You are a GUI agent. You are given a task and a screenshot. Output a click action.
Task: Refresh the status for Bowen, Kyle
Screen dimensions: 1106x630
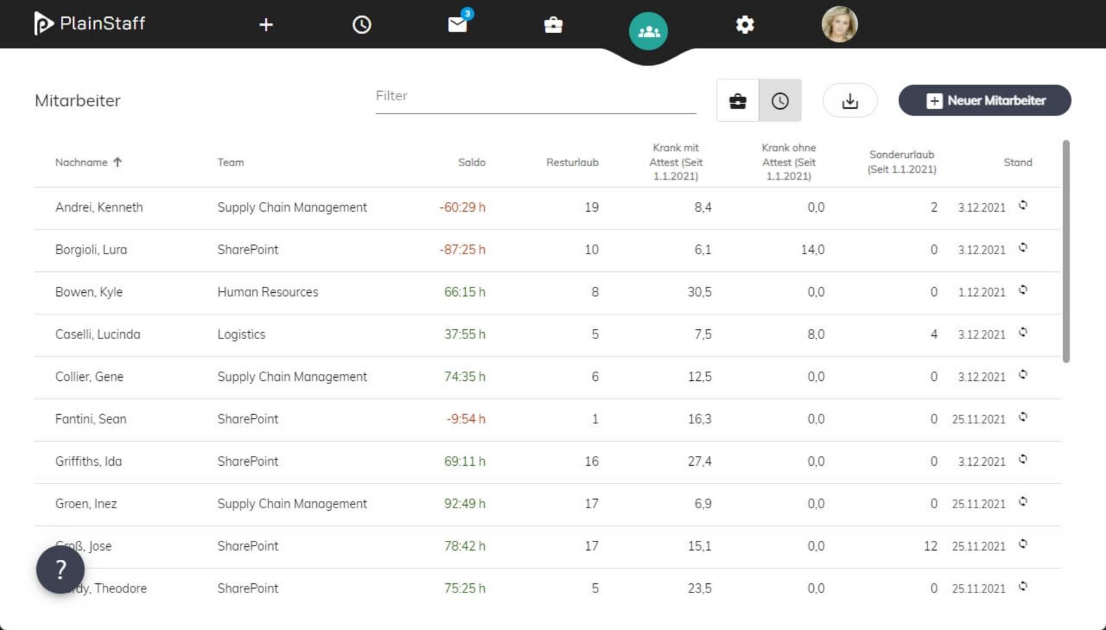click(x=1023, y=290)
